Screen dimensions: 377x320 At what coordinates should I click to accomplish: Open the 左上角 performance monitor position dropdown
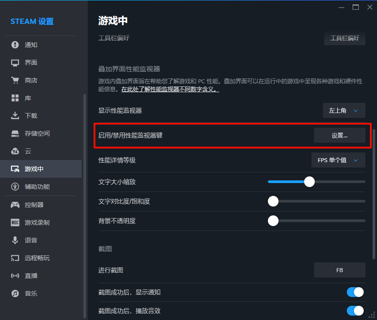[344, 110]
